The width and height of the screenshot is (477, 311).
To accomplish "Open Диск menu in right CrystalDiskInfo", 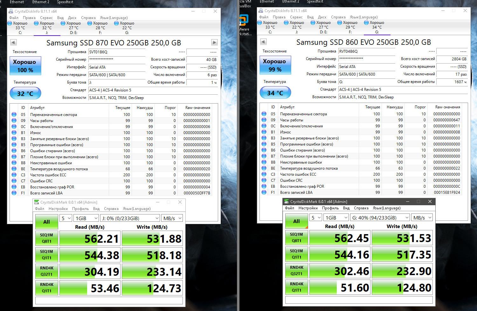I will pos(322,17).
